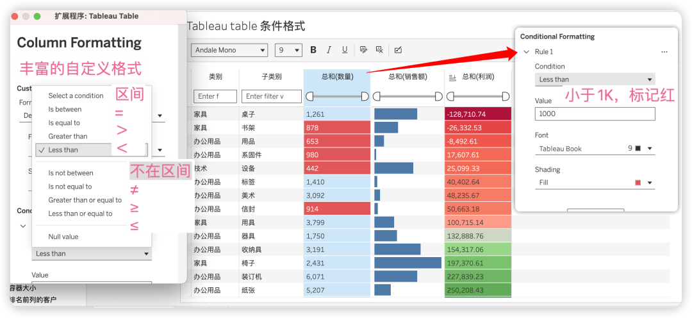Select 'Is between' condition
The width and height of the screenshot is (692, 318).
(x=65, y=109)
